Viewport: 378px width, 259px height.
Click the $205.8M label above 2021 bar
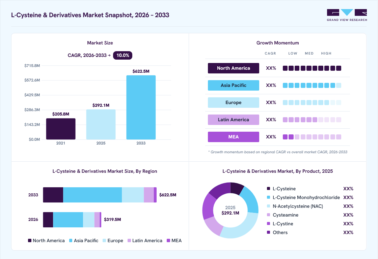coord(61,114)
